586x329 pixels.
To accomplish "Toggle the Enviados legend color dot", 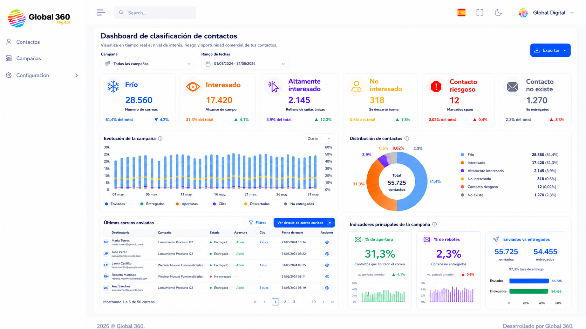I will [x=106, y=204].
